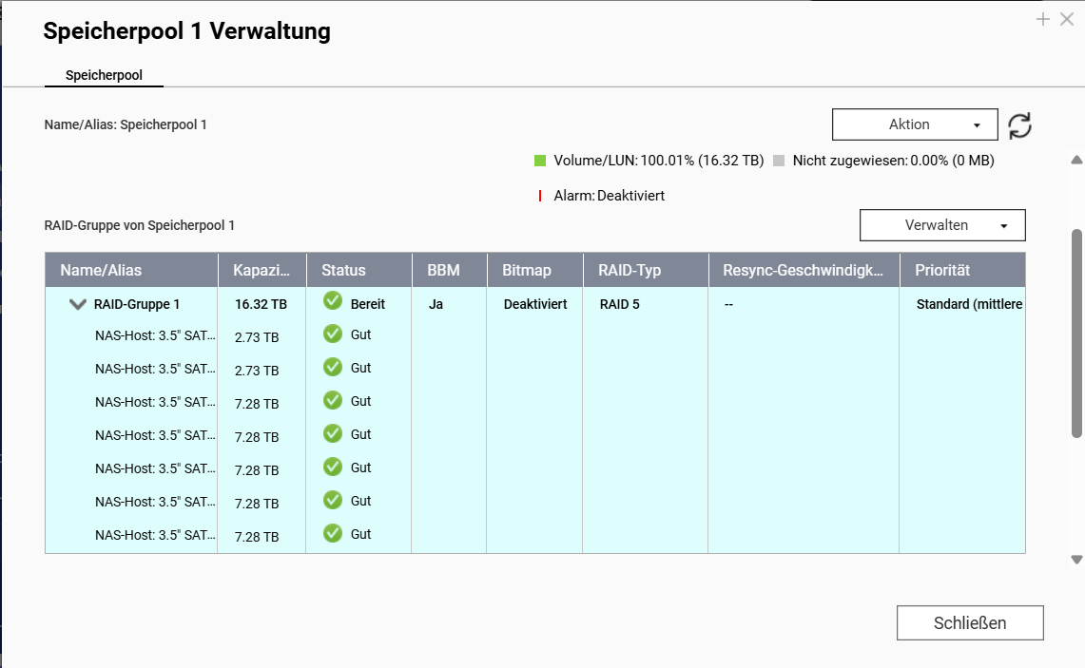Click the green check icon of first disk
This screenshot has height=668, width=1085.
coord(333,334)
